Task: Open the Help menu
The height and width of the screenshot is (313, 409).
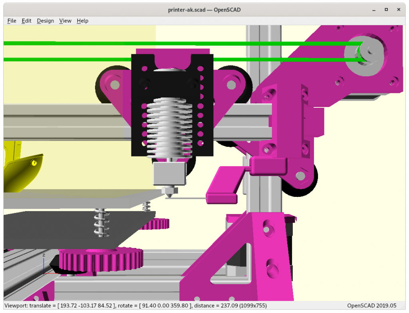Action: [x=82, y=21]
